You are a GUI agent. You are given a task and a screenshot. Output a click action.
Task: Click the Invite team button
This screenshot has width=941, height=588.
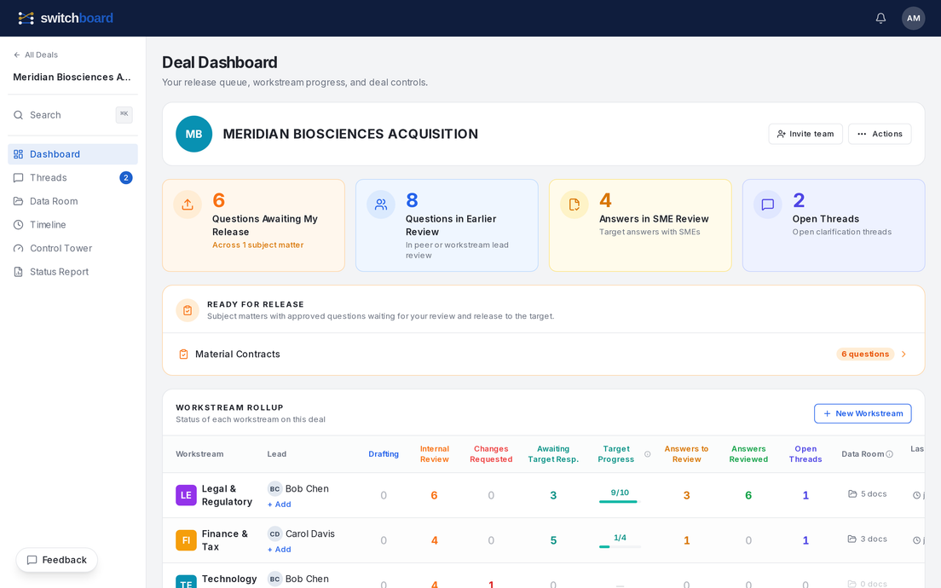pyautogui.click(x=805, y=134)
